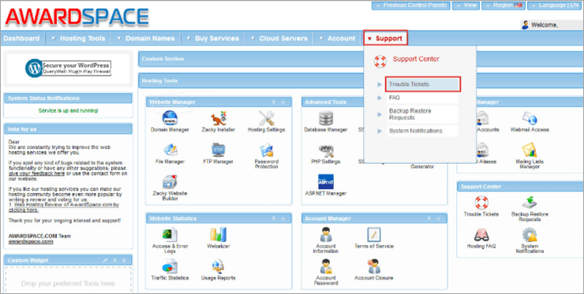The image size is (584, 294).
Task: Open Hosting Settings wrench icon
Action: coord(266,119)
